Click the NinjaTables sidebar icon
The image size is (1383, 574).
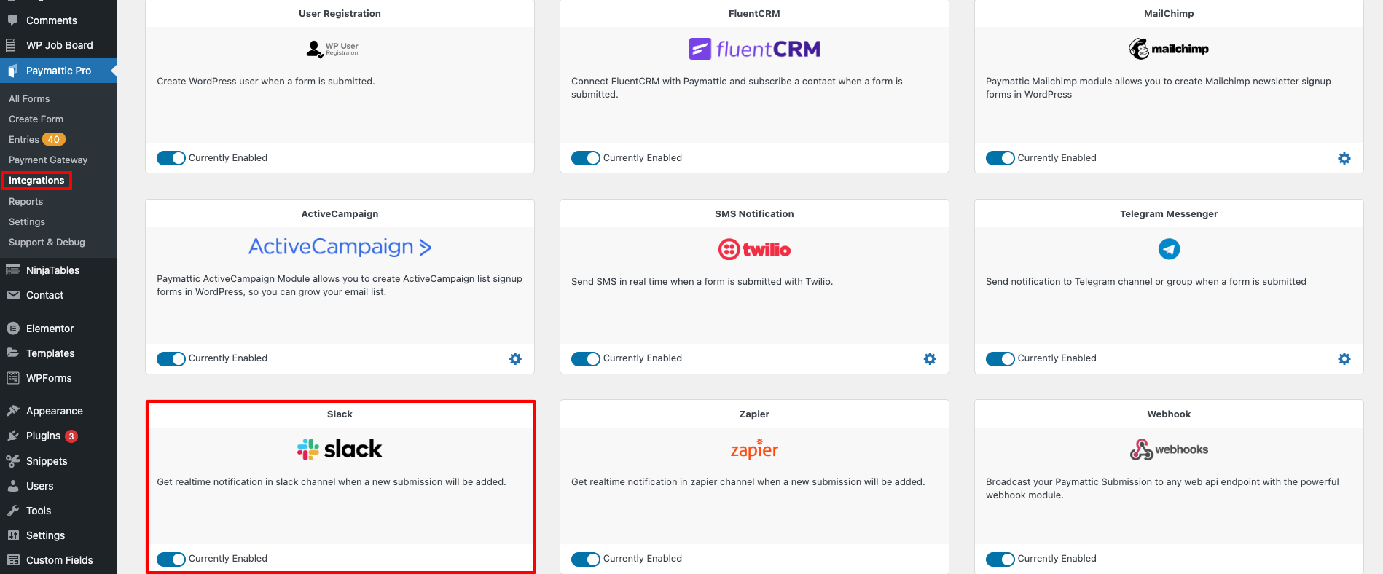(x=13, y=270)
